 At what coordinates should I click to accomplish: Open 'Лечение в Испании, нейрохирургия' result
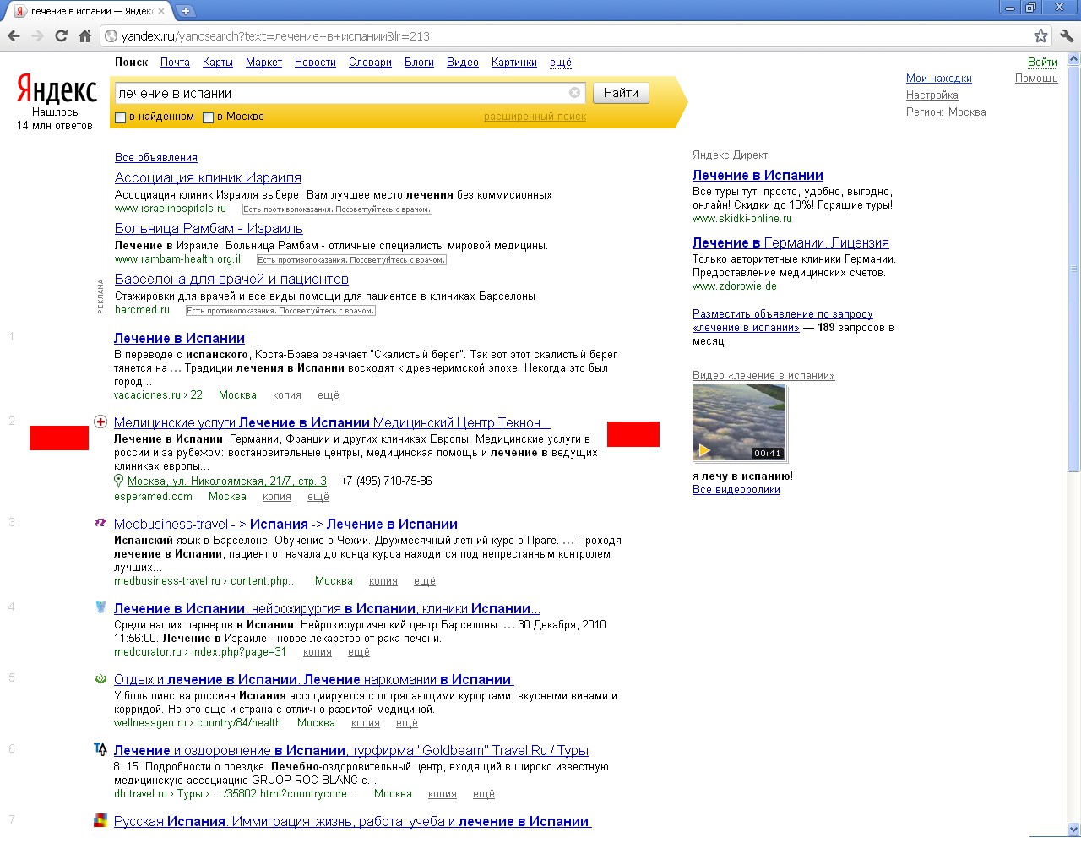click(x=327, y=608)
